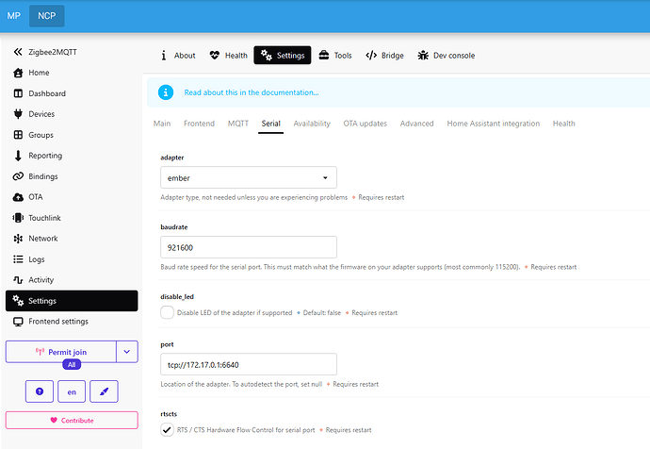Screen dimensions: 650x449
Task: Click the blue info circle icon
Action: pos(166,92)
